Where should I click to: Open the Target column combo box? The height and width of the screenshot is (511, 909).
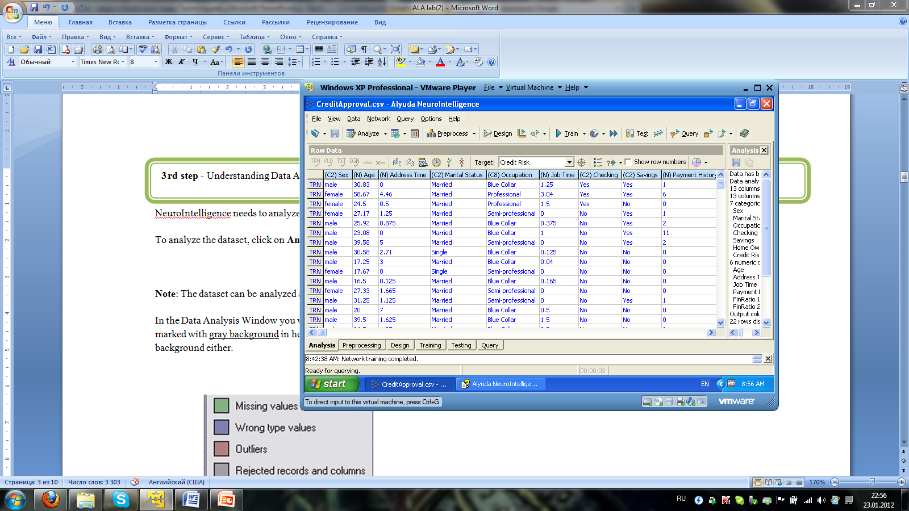569,162
